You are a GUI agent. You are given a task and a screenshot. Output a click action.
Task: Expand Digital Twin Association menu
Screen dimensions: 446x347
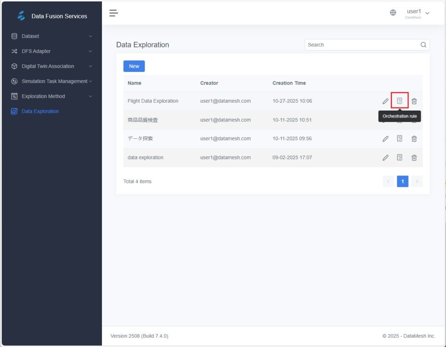(51, 66)
